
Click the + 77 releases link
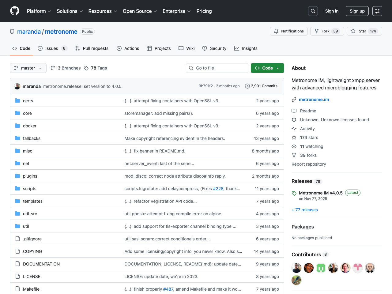coord(305,210)
